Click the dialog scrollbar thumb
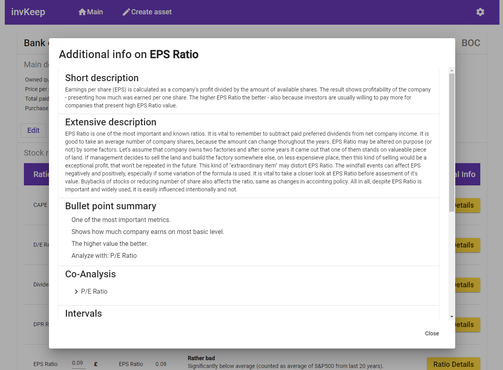Image resolution: width=503 pixels, height=370 pixels. click(452, 142)
